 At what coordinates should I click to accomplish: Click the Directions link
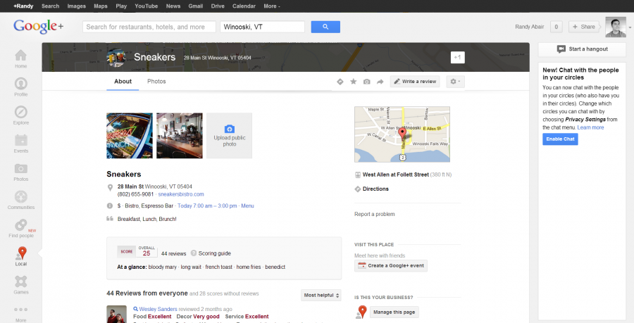tap(375, 189)
